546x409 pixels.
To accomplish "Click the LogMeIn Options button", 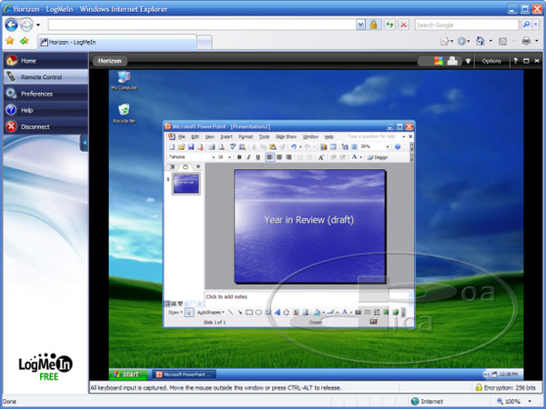I will pyautogui.click(x=491, y=61).
